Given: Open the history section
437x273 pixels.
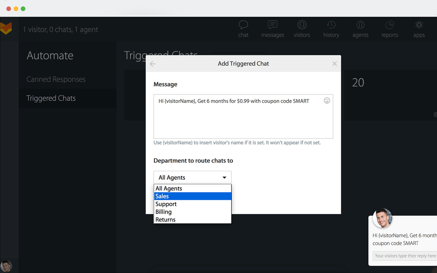Looking at the screenshot, I should 331,29.
